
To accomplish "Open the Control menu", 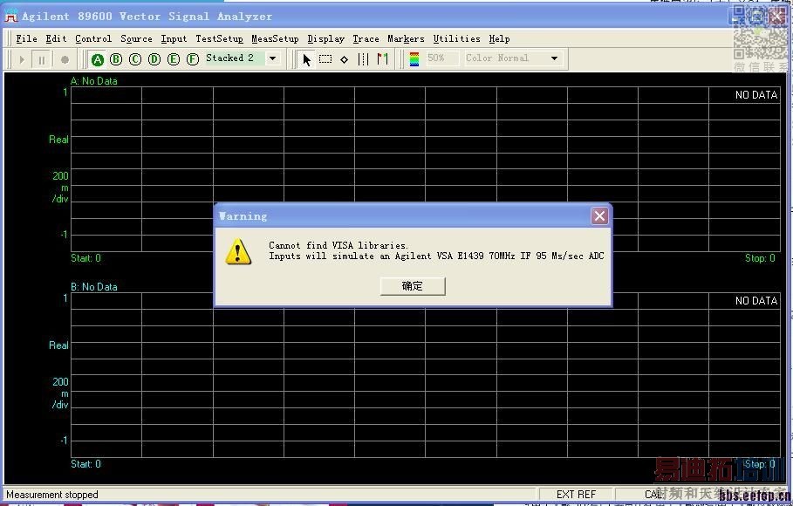I will pos(93,39).
